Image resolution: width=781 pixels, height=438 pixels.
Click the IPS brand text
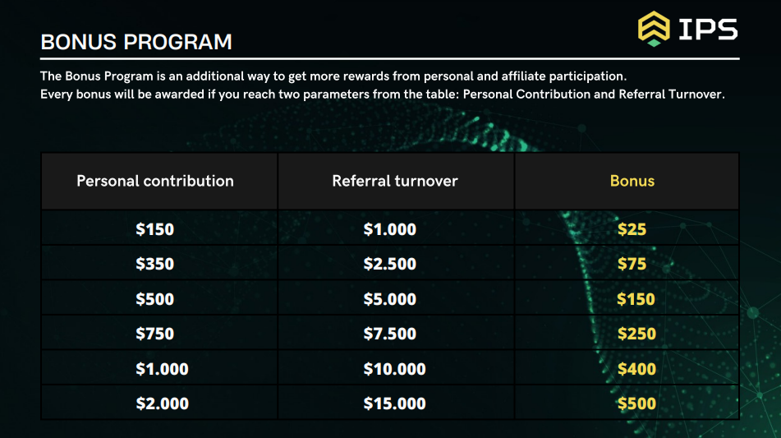(708, 30)
